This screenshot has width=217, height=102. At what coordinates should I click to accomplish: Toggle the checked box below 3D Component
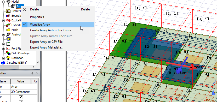[21, 97]
